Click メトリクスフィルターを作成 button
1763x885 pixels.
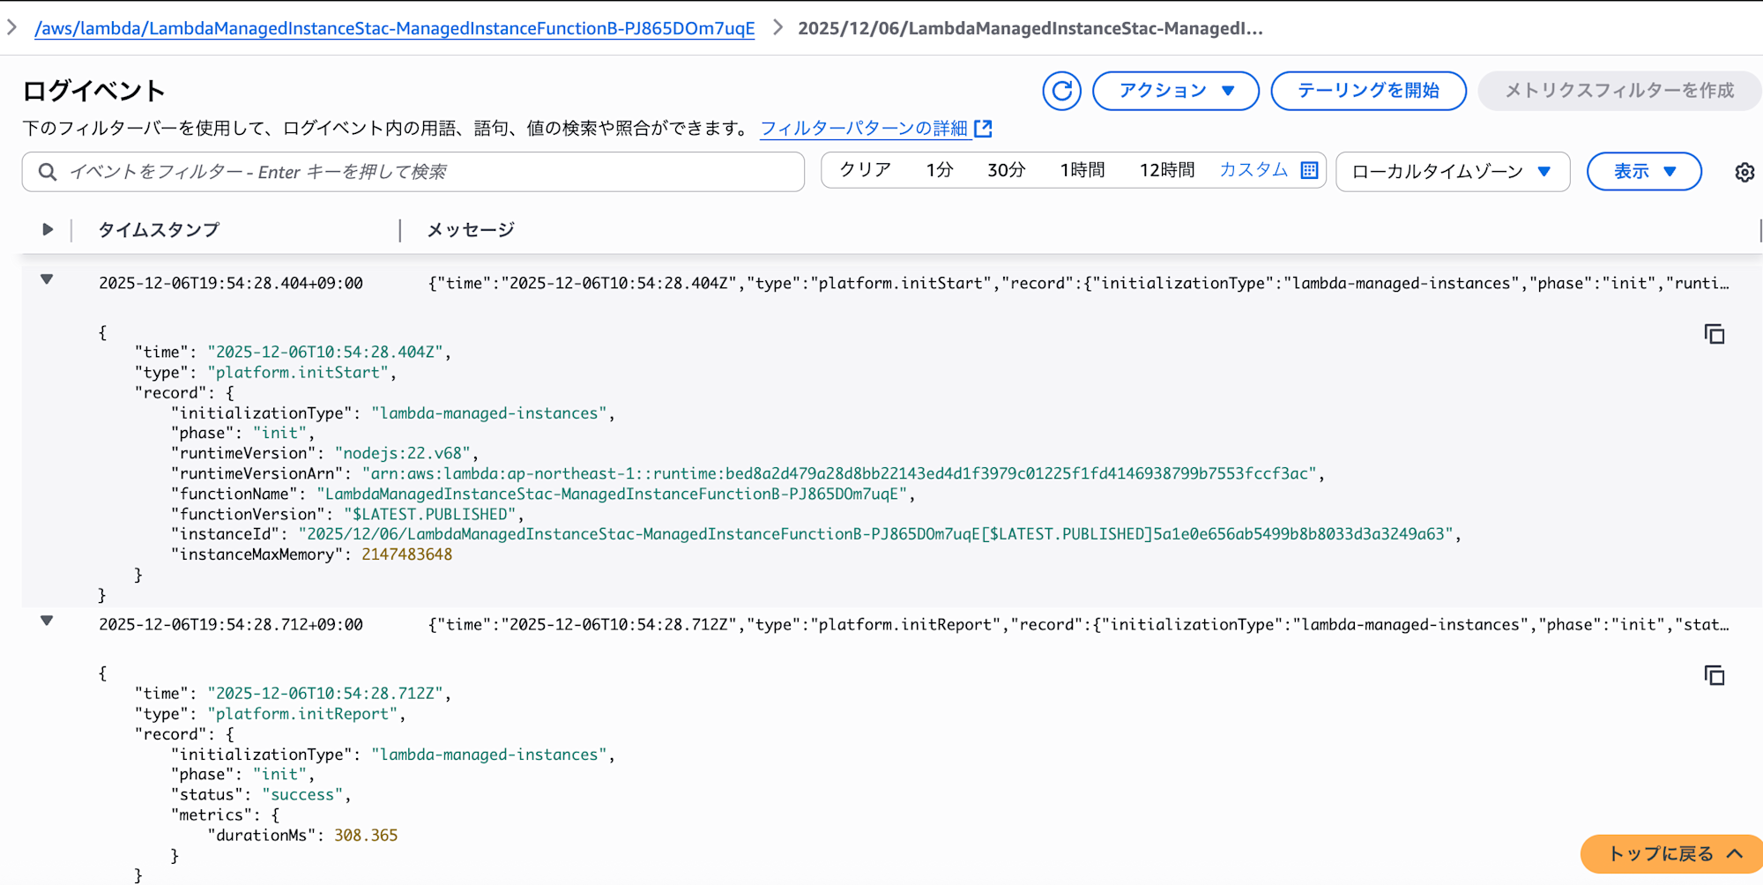click(1619, 91)
